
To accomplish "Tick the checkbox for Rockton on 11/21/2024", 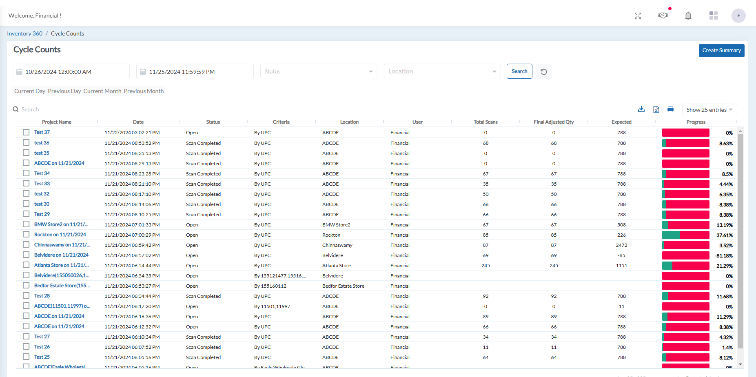I will [x=26, y=234].
